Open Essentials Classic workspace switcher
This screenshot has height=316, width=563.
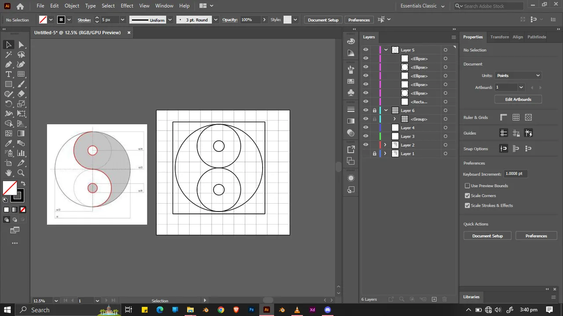click(422, 6)
